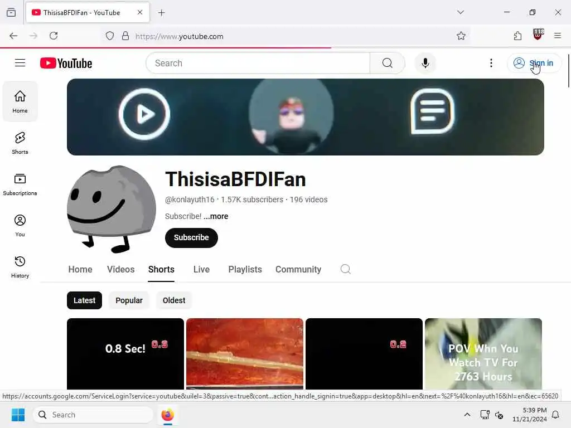The height and width of the screenshot is (428, 571).
Task: Open Subscriptions in the sidebar
Action: (20, 184)
